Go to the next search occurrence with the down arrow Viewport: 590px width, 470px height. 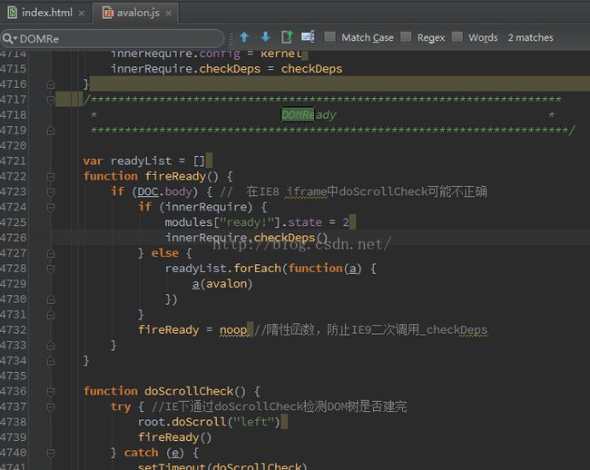pos(265,37)
